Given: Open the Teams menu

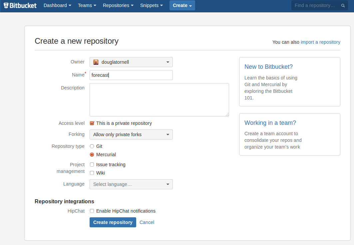Looking at the screenshot, I should coord(87,5).
